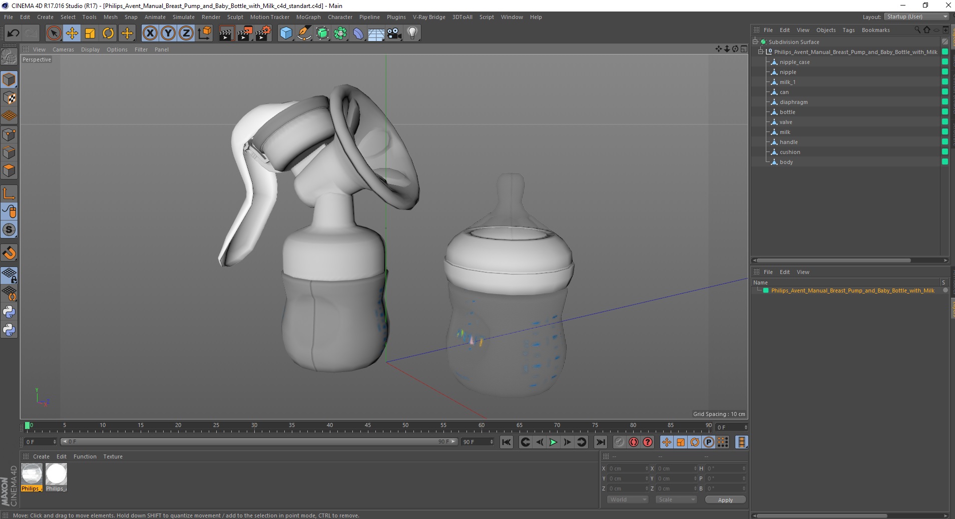Add a Floor environment object

(376, 33)
